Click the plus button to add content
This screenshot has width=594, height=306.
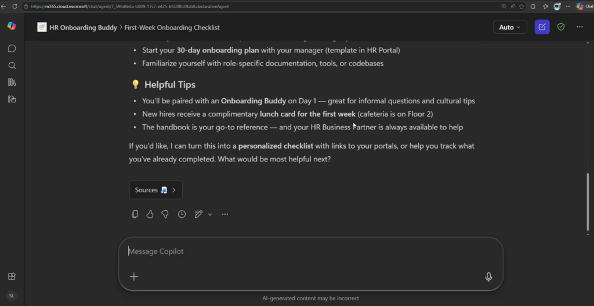134,277
